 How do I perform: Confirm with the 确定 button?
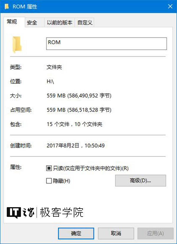pyautogui.click(x=76, y=233)
